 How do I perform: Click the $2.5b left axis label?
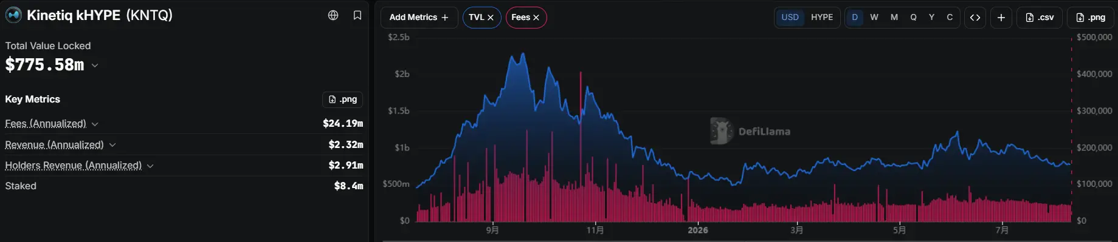399,37
